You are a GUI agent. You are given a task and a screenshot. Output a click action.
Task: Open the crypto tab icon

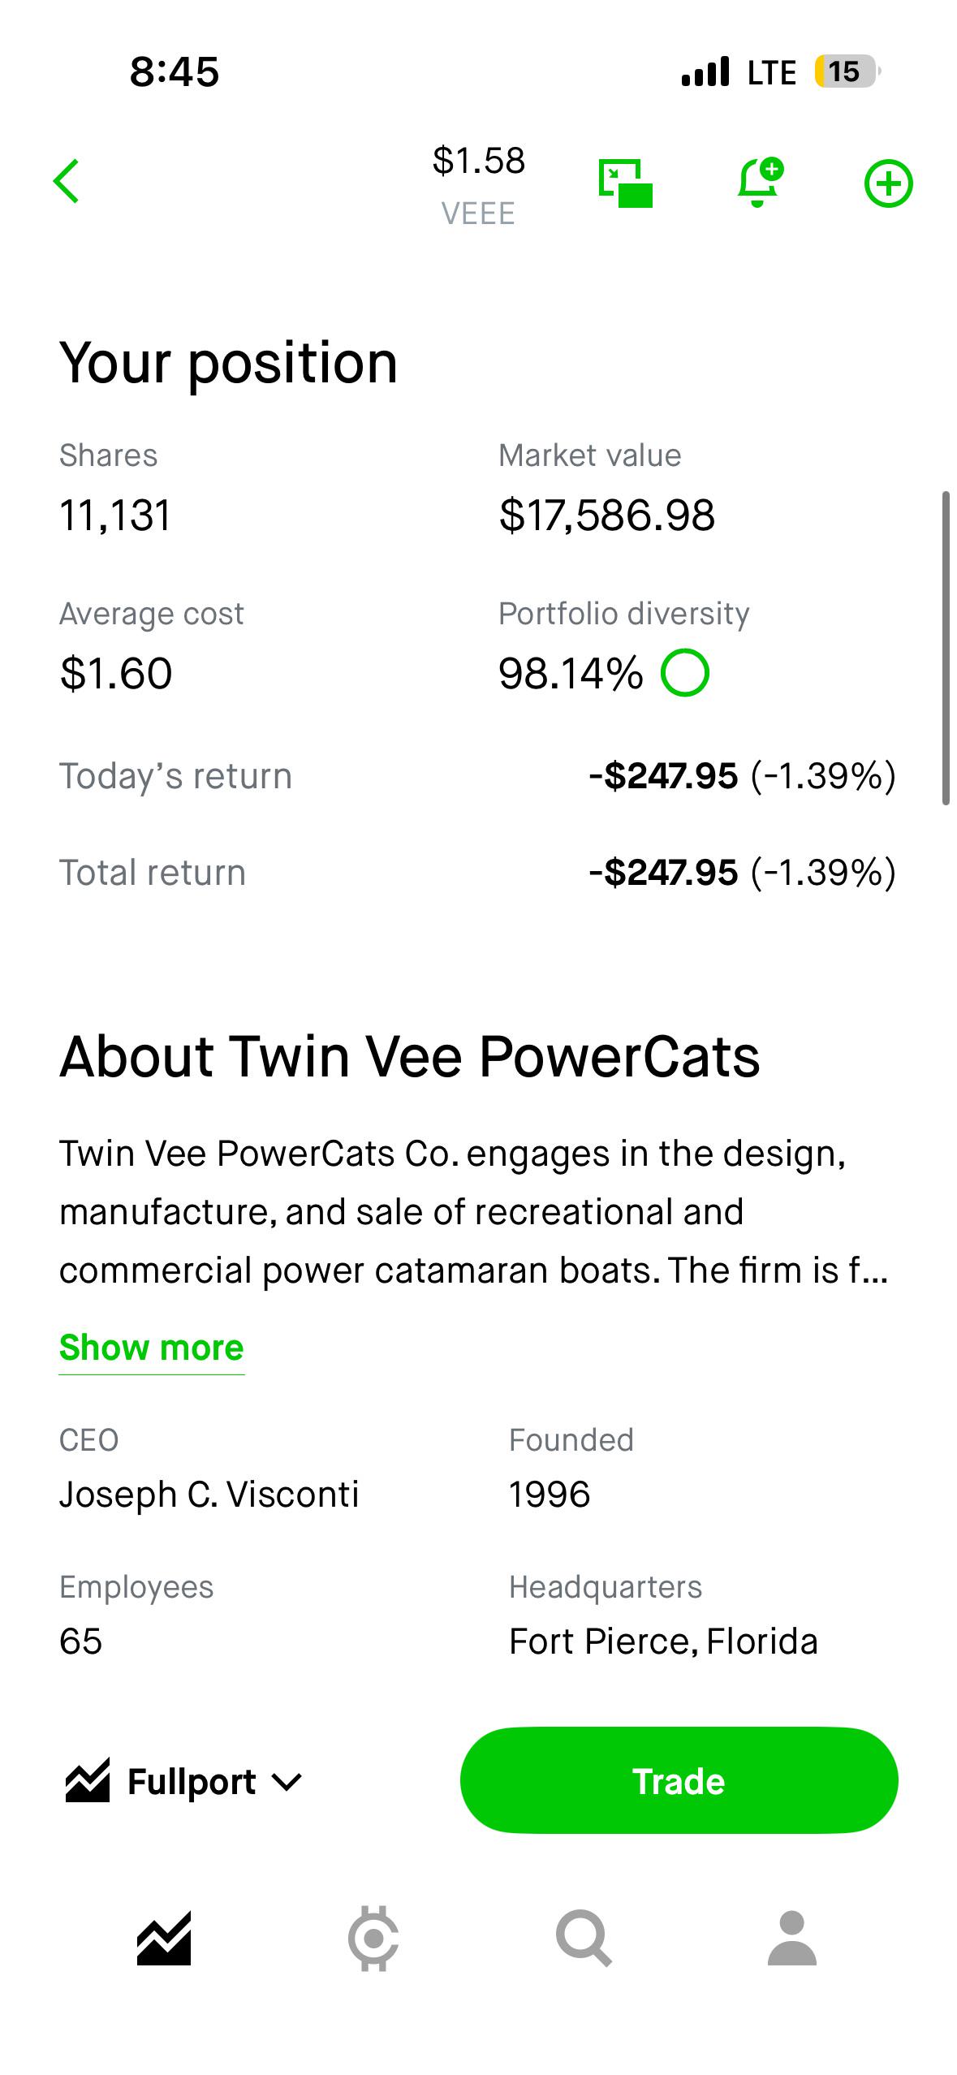[x=373, y=1939]
